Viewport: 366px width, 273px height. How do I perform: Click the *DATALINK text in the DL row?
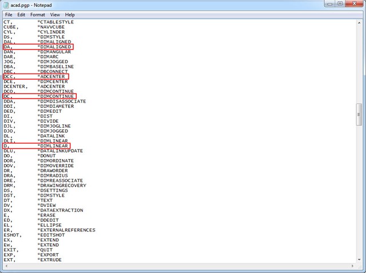click(x=51, y=136)
